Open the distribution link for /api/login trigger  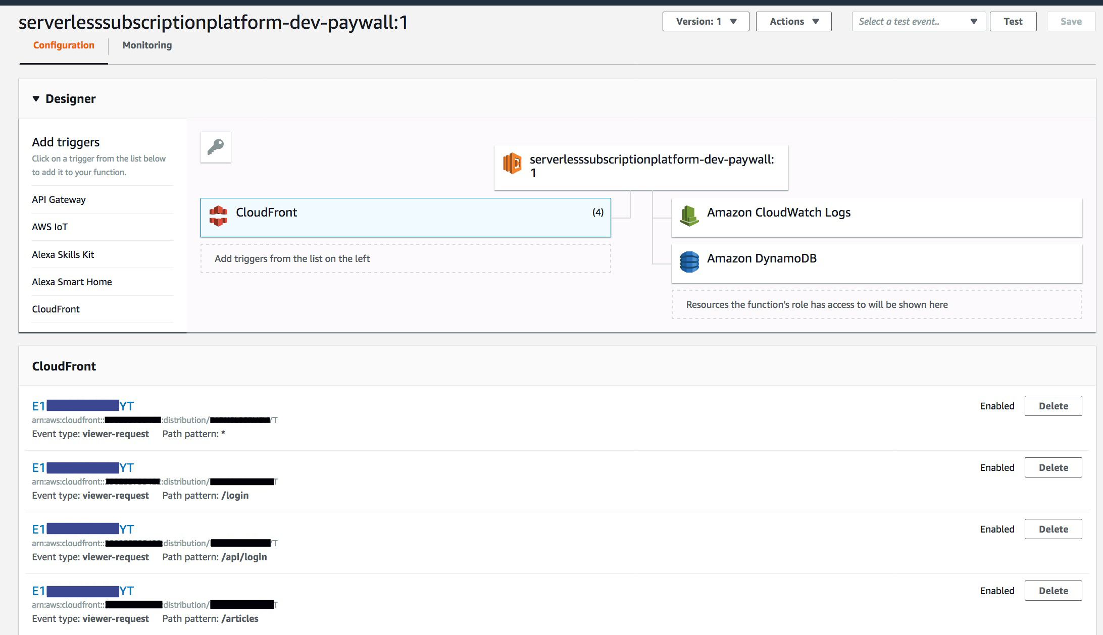click(x=83, y=530)
